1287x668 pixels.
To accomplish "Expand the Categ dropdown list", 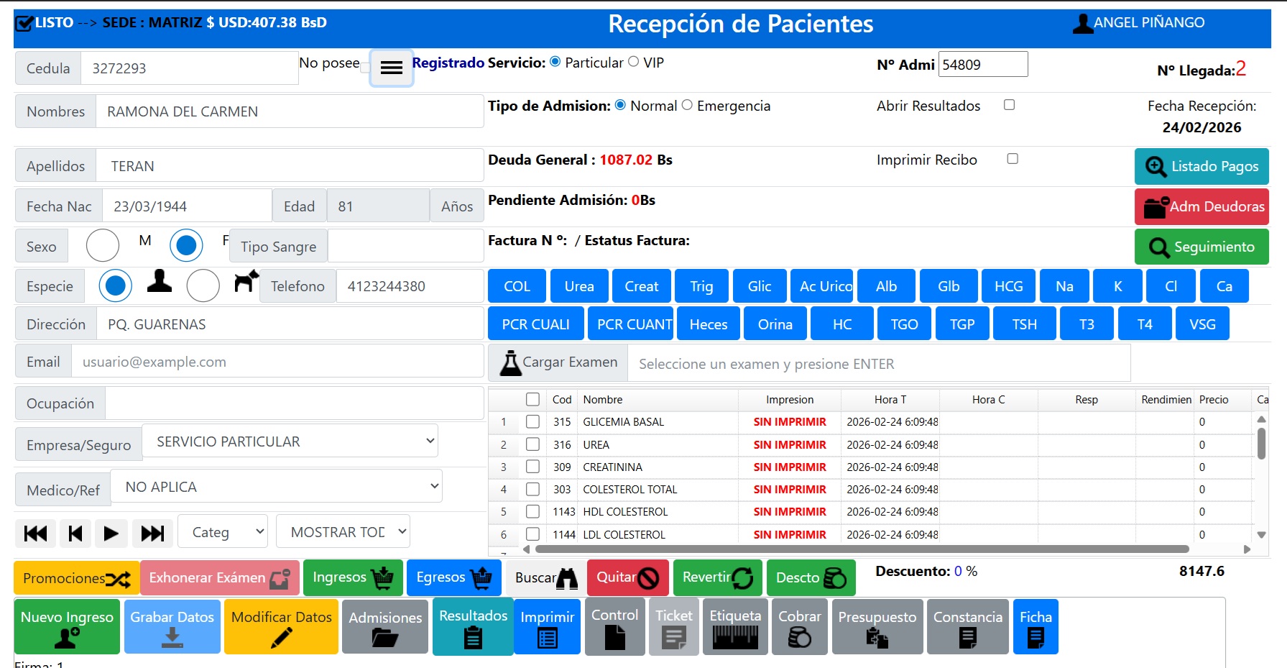I will pos(223,532).
